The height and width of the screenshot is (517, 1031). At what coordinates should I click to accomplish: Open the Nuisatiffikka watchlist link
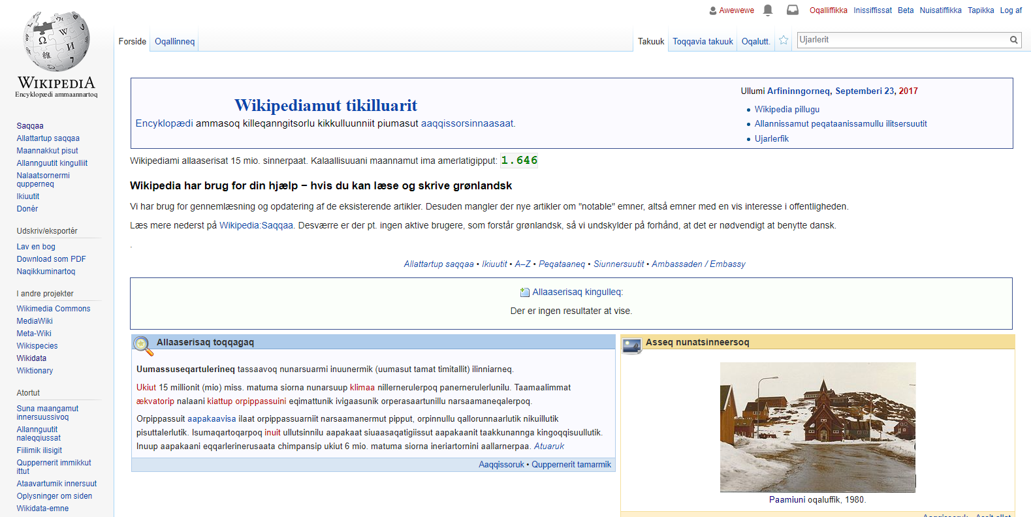941,10
